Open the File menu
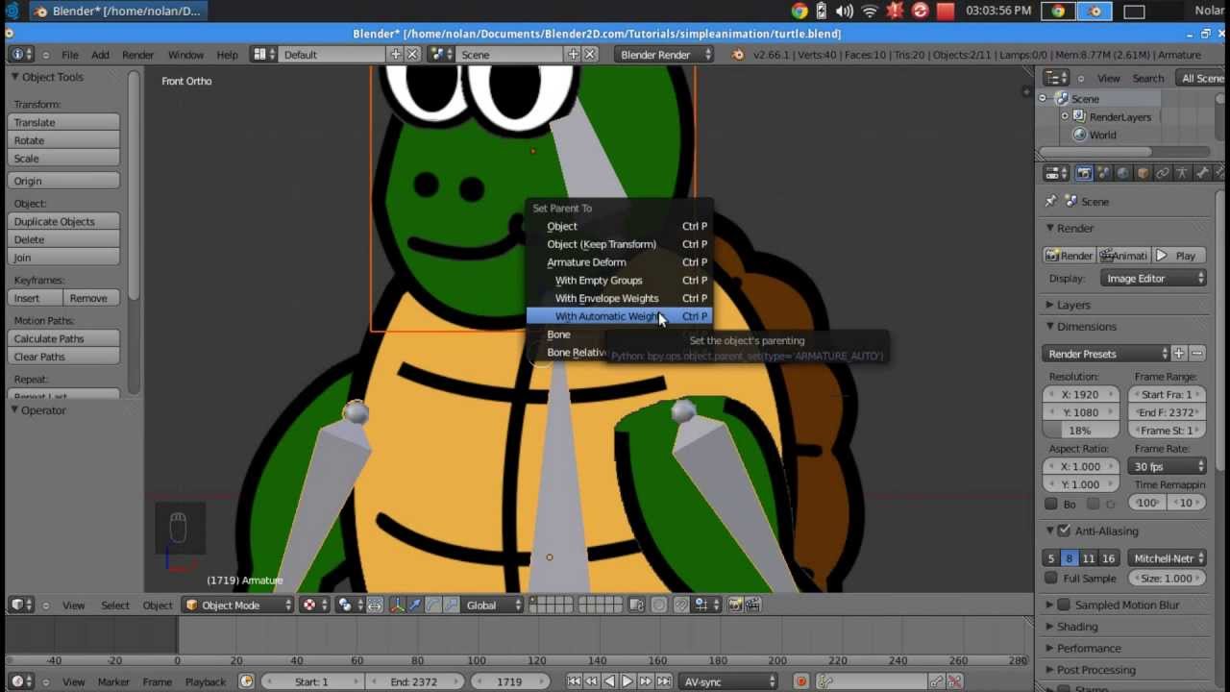 pos(70,55)
